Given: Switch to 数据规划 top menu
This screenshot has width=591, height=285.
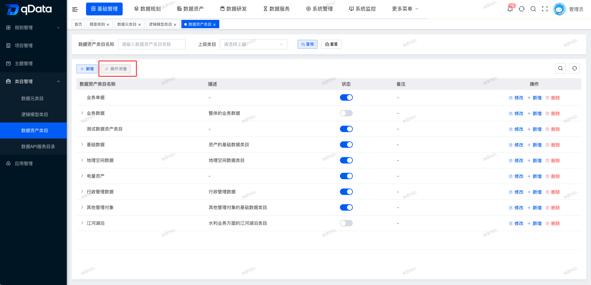Looking at the screenshot, I should pos(147,9).
